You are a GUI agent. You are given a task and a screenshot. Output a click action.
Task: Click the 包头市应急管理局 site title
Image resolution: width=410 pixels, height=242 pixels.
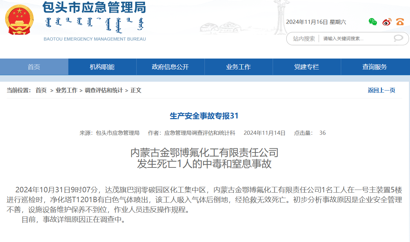tap(94, 7)
